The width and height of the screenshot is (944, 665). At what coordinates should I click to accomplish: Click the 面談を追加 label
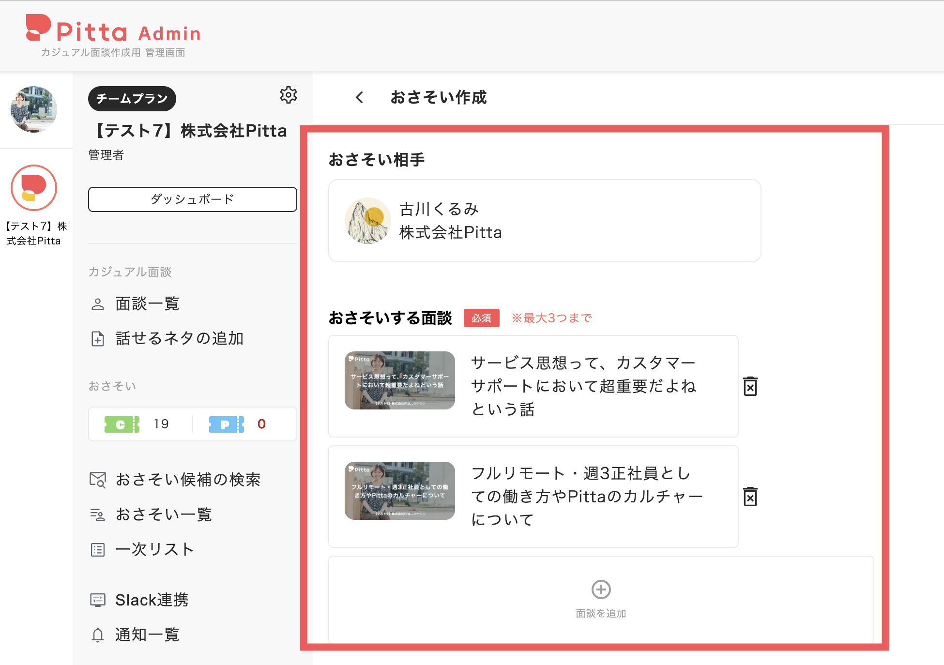tap(601, 613)
